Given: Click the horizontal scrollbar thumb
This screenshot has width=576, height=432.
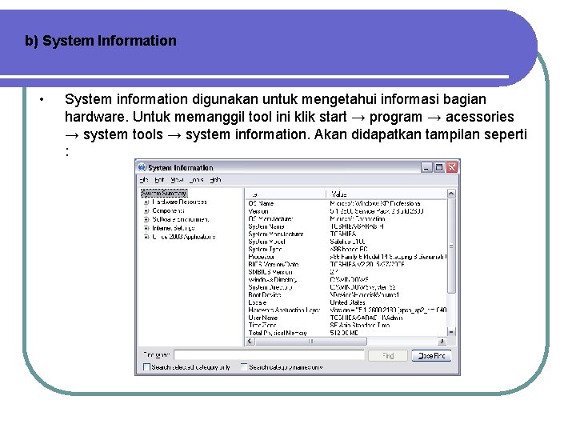Looking at the screenshot, I should [310, 342].
